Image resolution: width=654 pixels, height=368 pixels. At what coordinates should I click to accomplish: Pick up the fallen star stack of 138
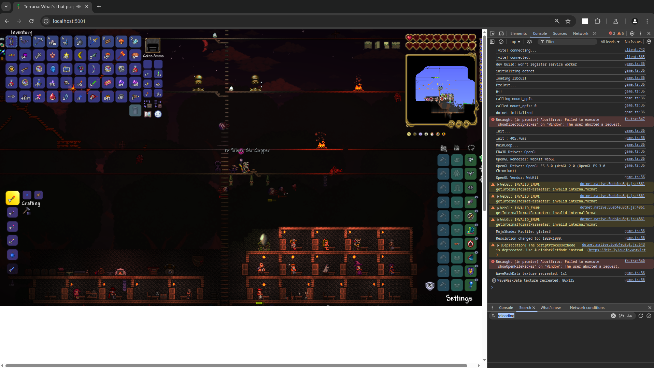pos(66,55)
